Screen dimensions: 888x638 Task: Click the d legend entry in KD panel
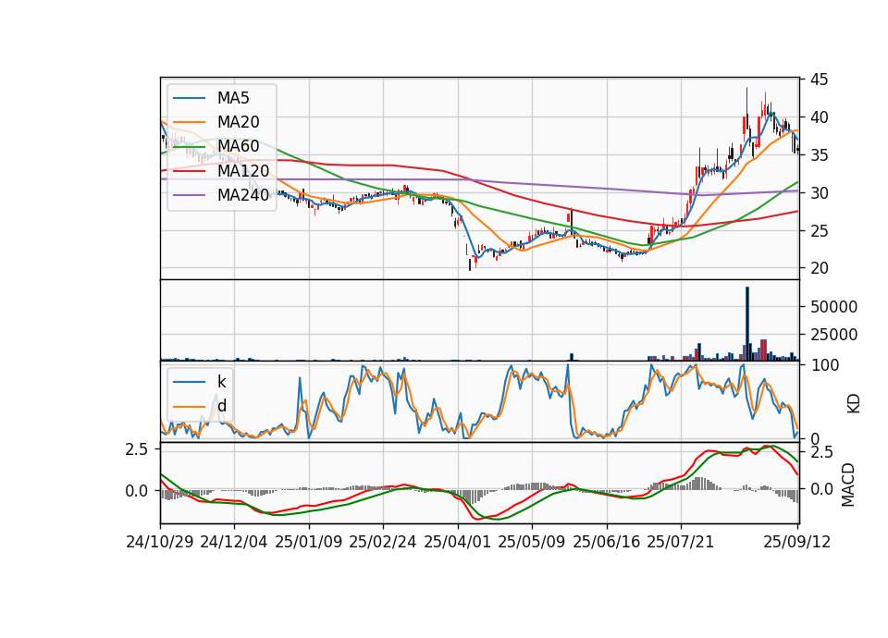[222, 405]
